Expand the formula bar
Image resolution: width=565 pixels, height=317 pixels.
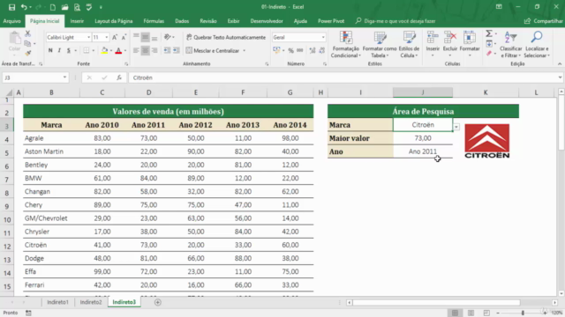point(560,77)
